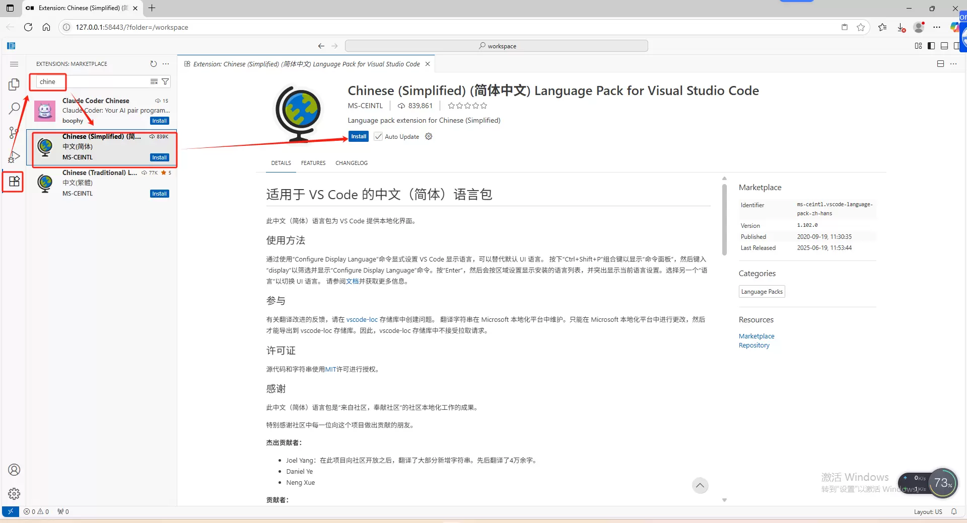Open the extension settings gear dropdown
The image size is (967, 523).
pos(429,137)
